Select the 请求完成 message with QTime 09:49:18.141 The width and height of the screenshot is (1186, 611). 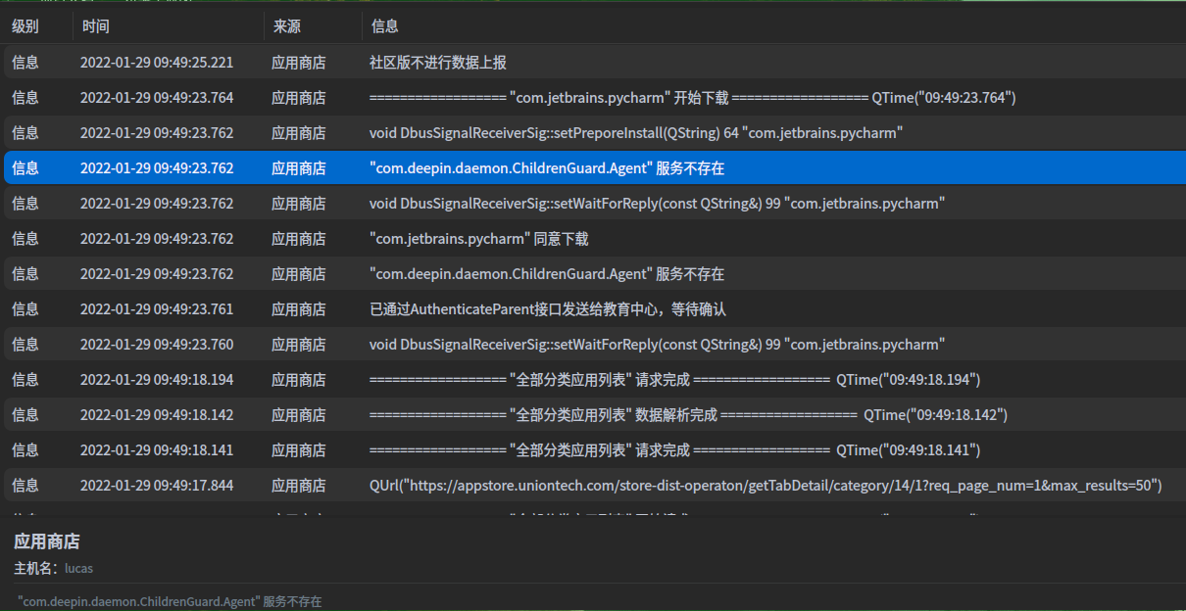tap(674, 450)
